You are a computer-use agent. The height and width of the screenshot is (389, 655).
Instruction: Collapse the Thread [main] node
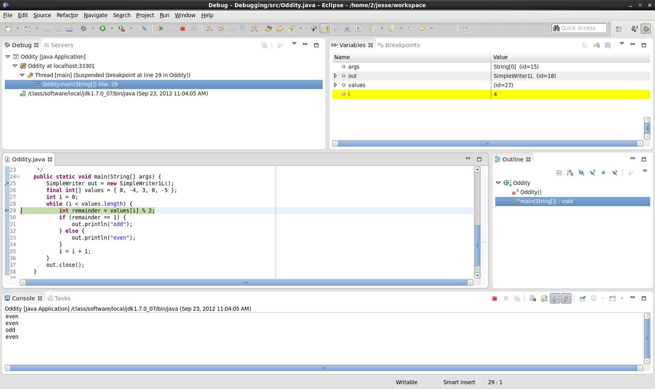click(x=21, y=75)
